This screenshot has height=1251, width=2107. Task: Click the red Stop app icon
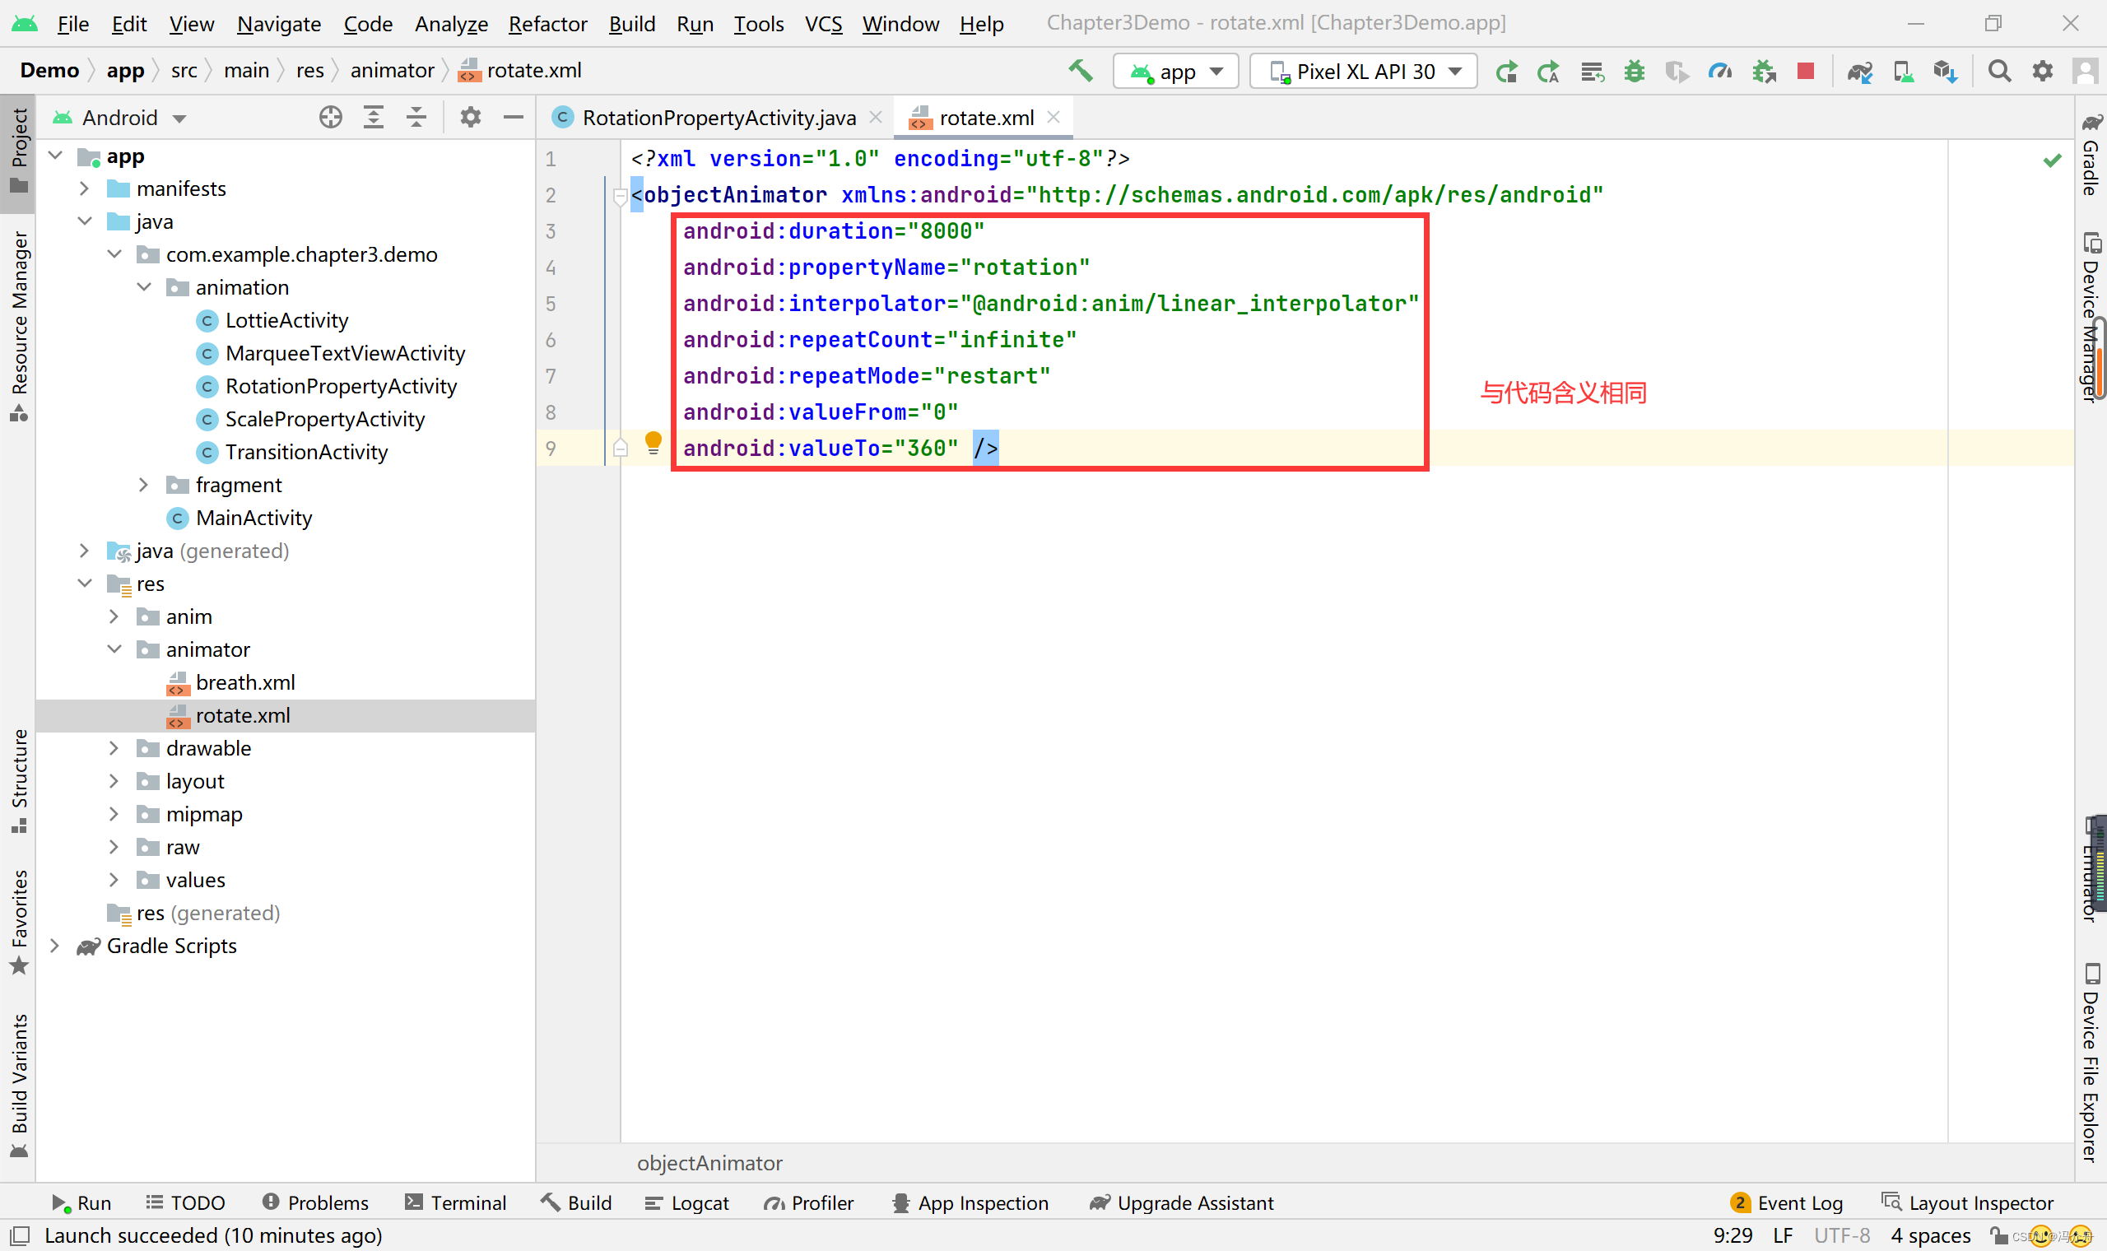pyautogui.click(x=1805, y=71)
